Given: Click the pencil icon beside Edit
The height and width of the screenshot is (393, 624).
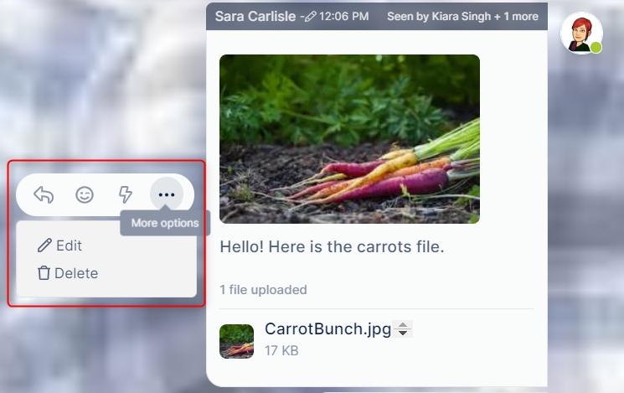Looking at the screenshot, I should pyautogui.click(x=44, y=246).
